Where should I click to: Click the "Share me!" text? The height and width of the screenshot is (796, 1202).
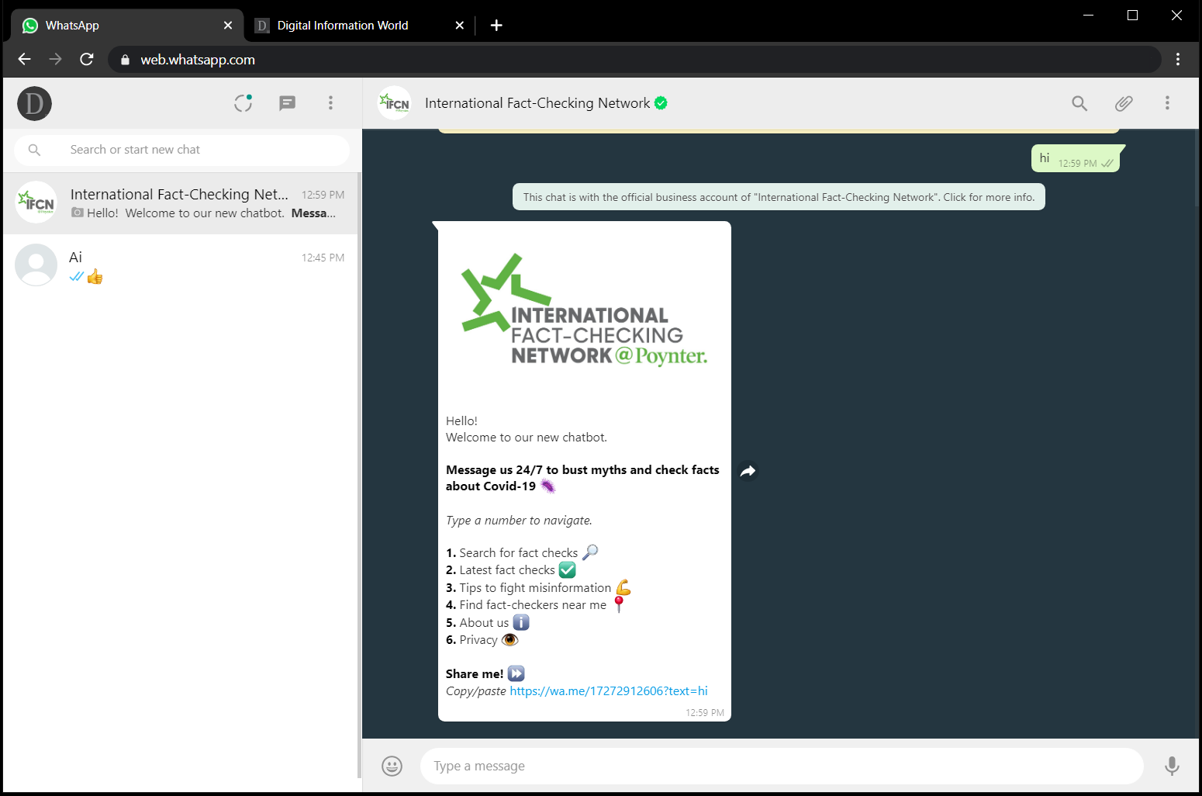pos(475,674)
